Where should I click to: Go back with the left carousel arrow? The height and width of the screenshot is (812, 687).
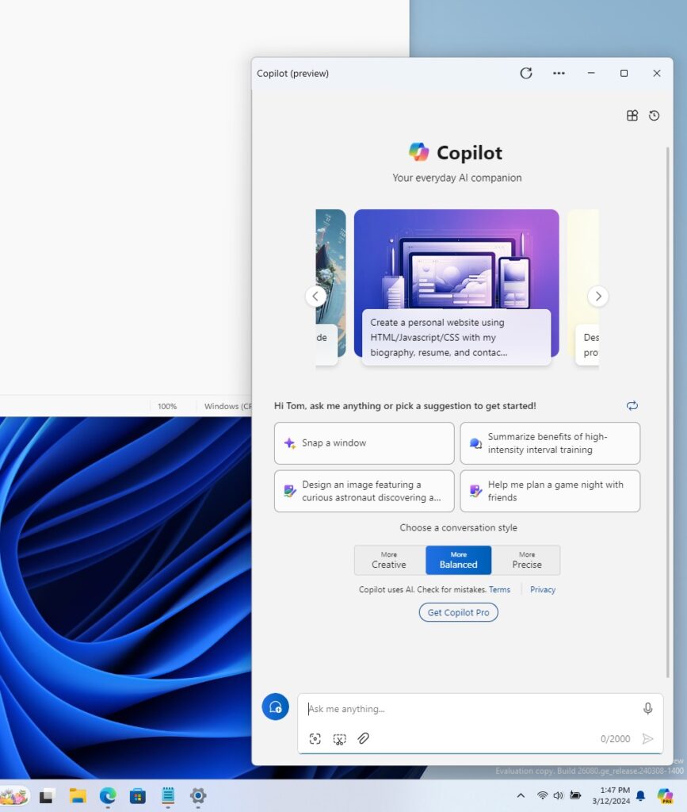pyautogui.click(x=315, y=296)
